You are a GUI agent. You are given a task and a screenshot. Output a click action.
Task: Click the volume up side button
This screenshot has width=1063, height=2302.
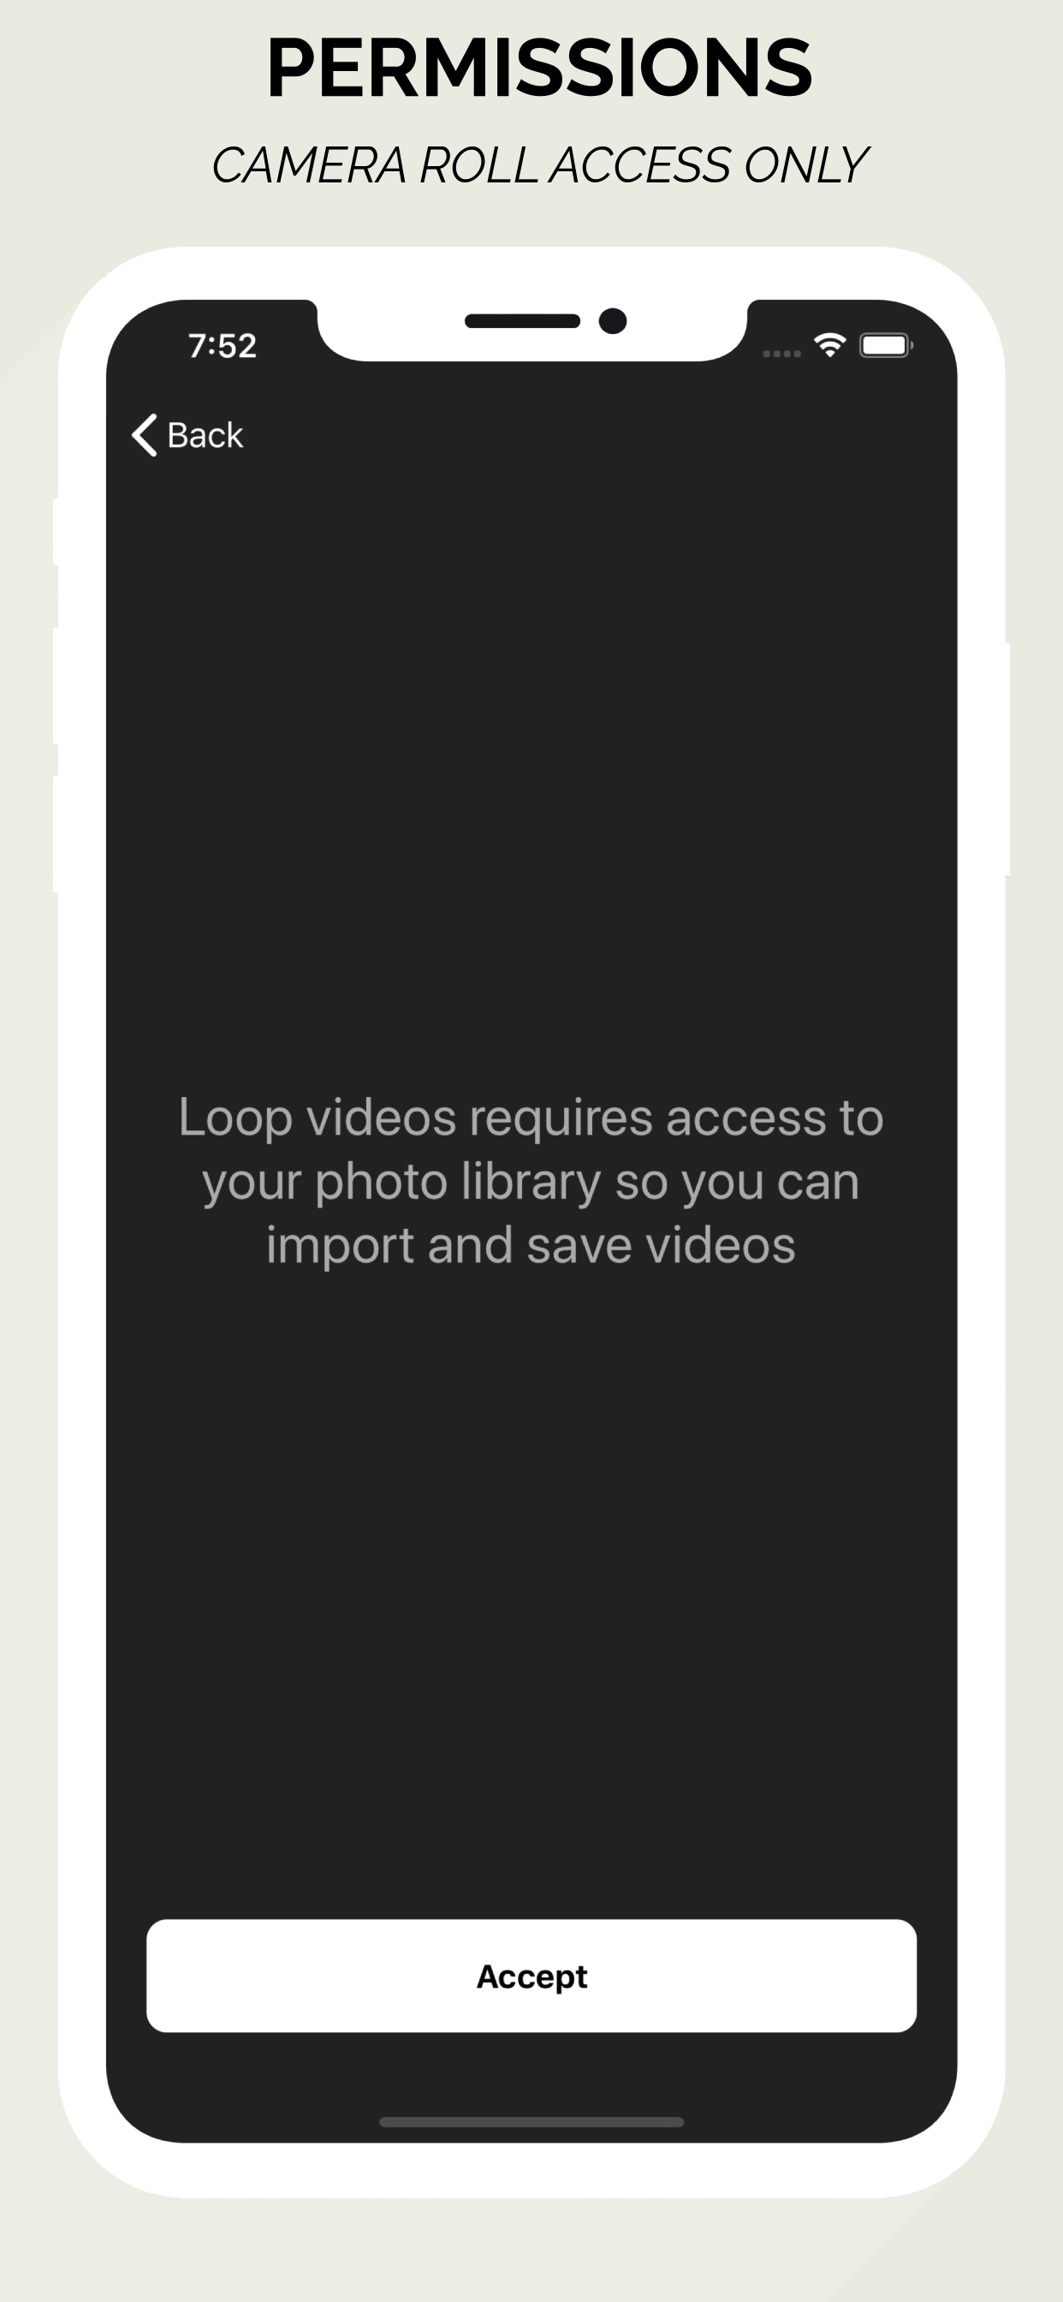coord(56,686)
